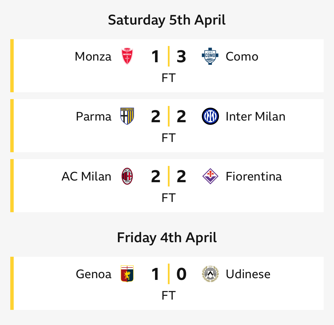Open the Udinese team name link

point(248,274)
